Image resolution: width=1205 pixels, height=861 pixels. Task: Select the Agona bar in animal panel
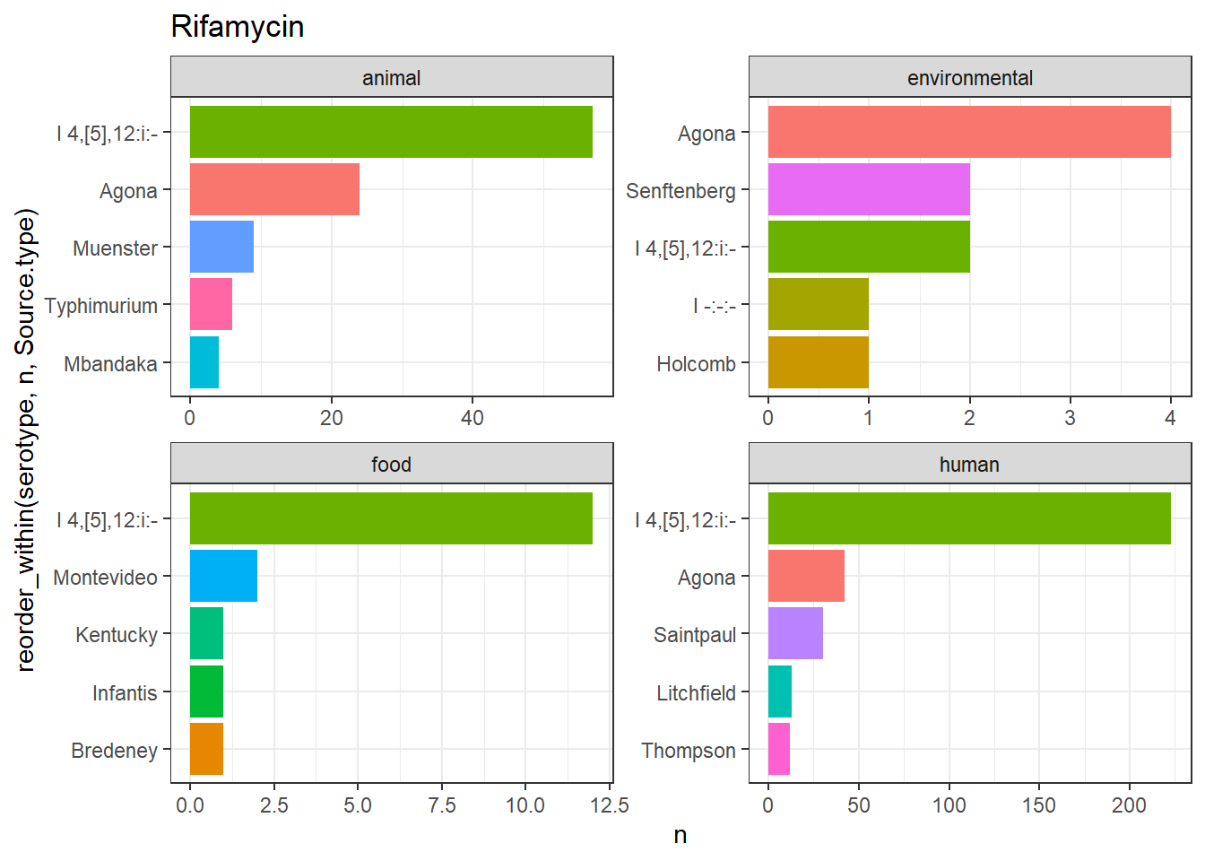[x=274, y=189]
